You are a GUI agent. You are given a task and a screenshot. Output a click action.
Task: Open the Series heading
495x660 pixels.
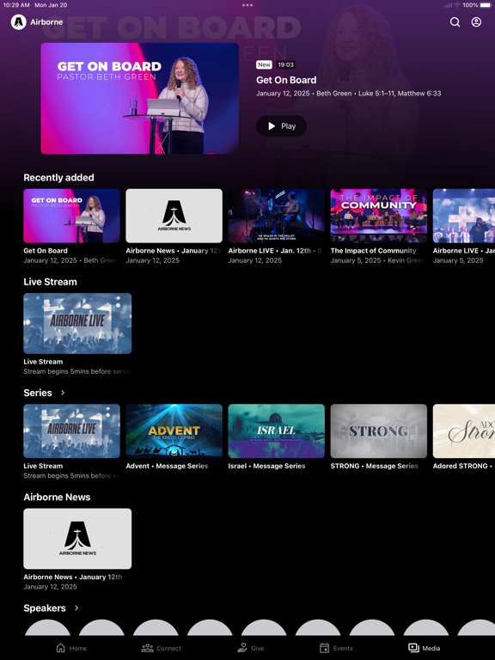[x=38, y=393]
